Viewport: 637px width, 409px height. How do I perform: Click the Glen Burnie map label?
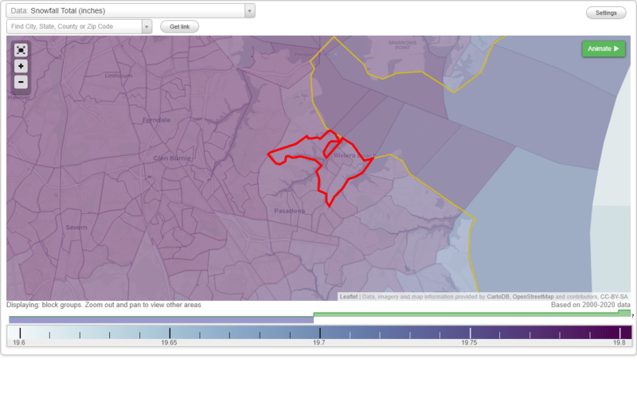coord(172,158)
